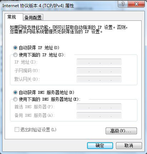Switch to the 备用配置 tab
This screenshot has width=147, height=154.
[x=33, y=18]
